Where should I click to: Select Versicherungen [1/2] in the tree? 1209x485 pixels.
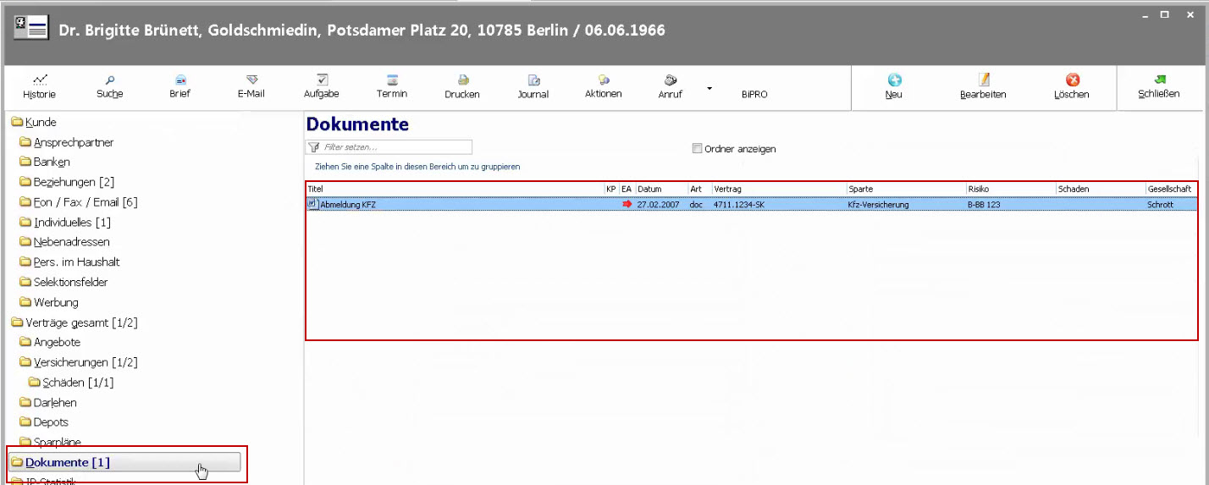pos(85,362)
